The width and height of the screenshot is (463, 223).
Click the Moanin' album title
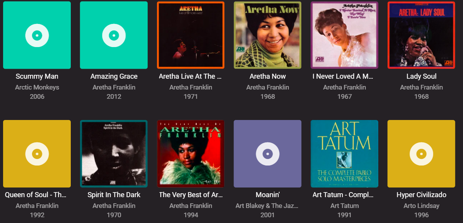point(267,194)
